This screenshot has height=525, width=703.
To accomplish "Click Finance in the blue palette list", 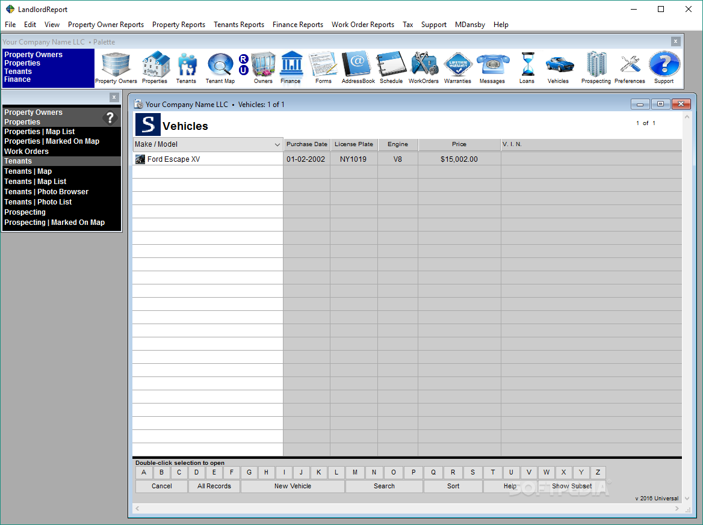I will tap(17, 79).
